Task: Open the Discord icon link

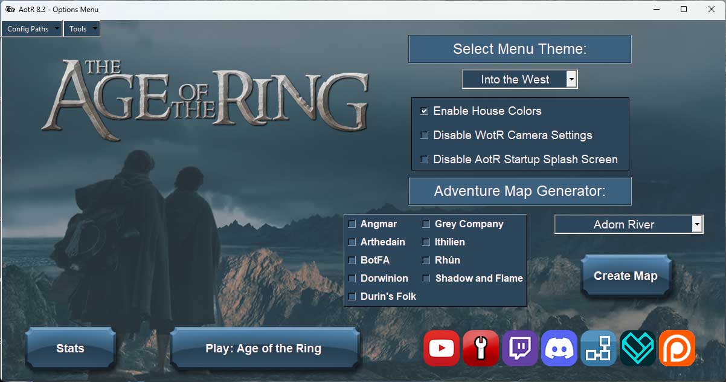Action: (x=559, y=348)
